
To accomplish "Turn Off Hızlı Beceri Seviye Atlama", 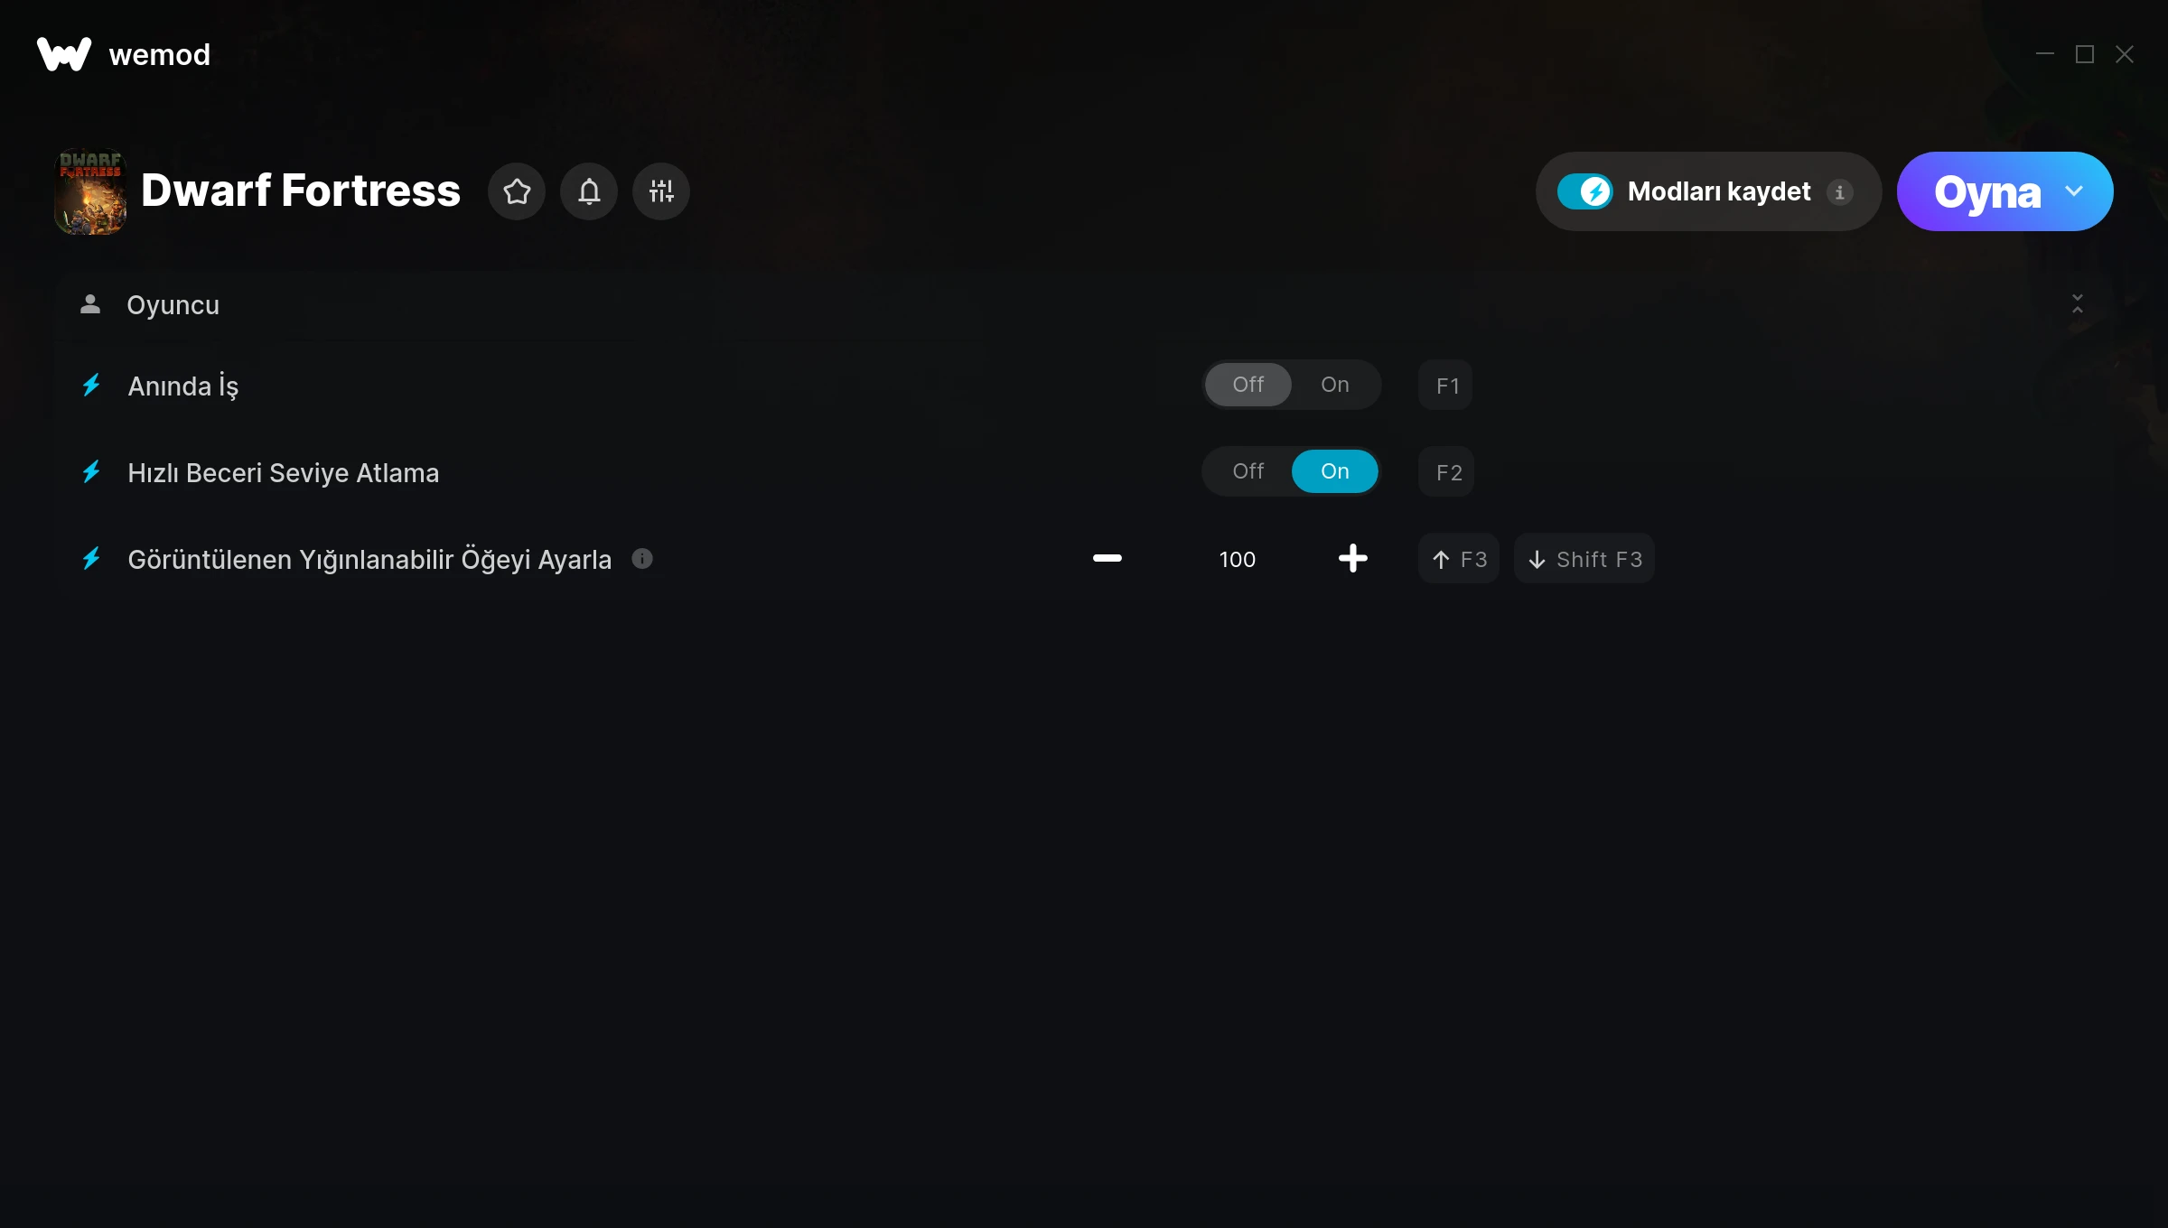I will [x=1248, y=471].
